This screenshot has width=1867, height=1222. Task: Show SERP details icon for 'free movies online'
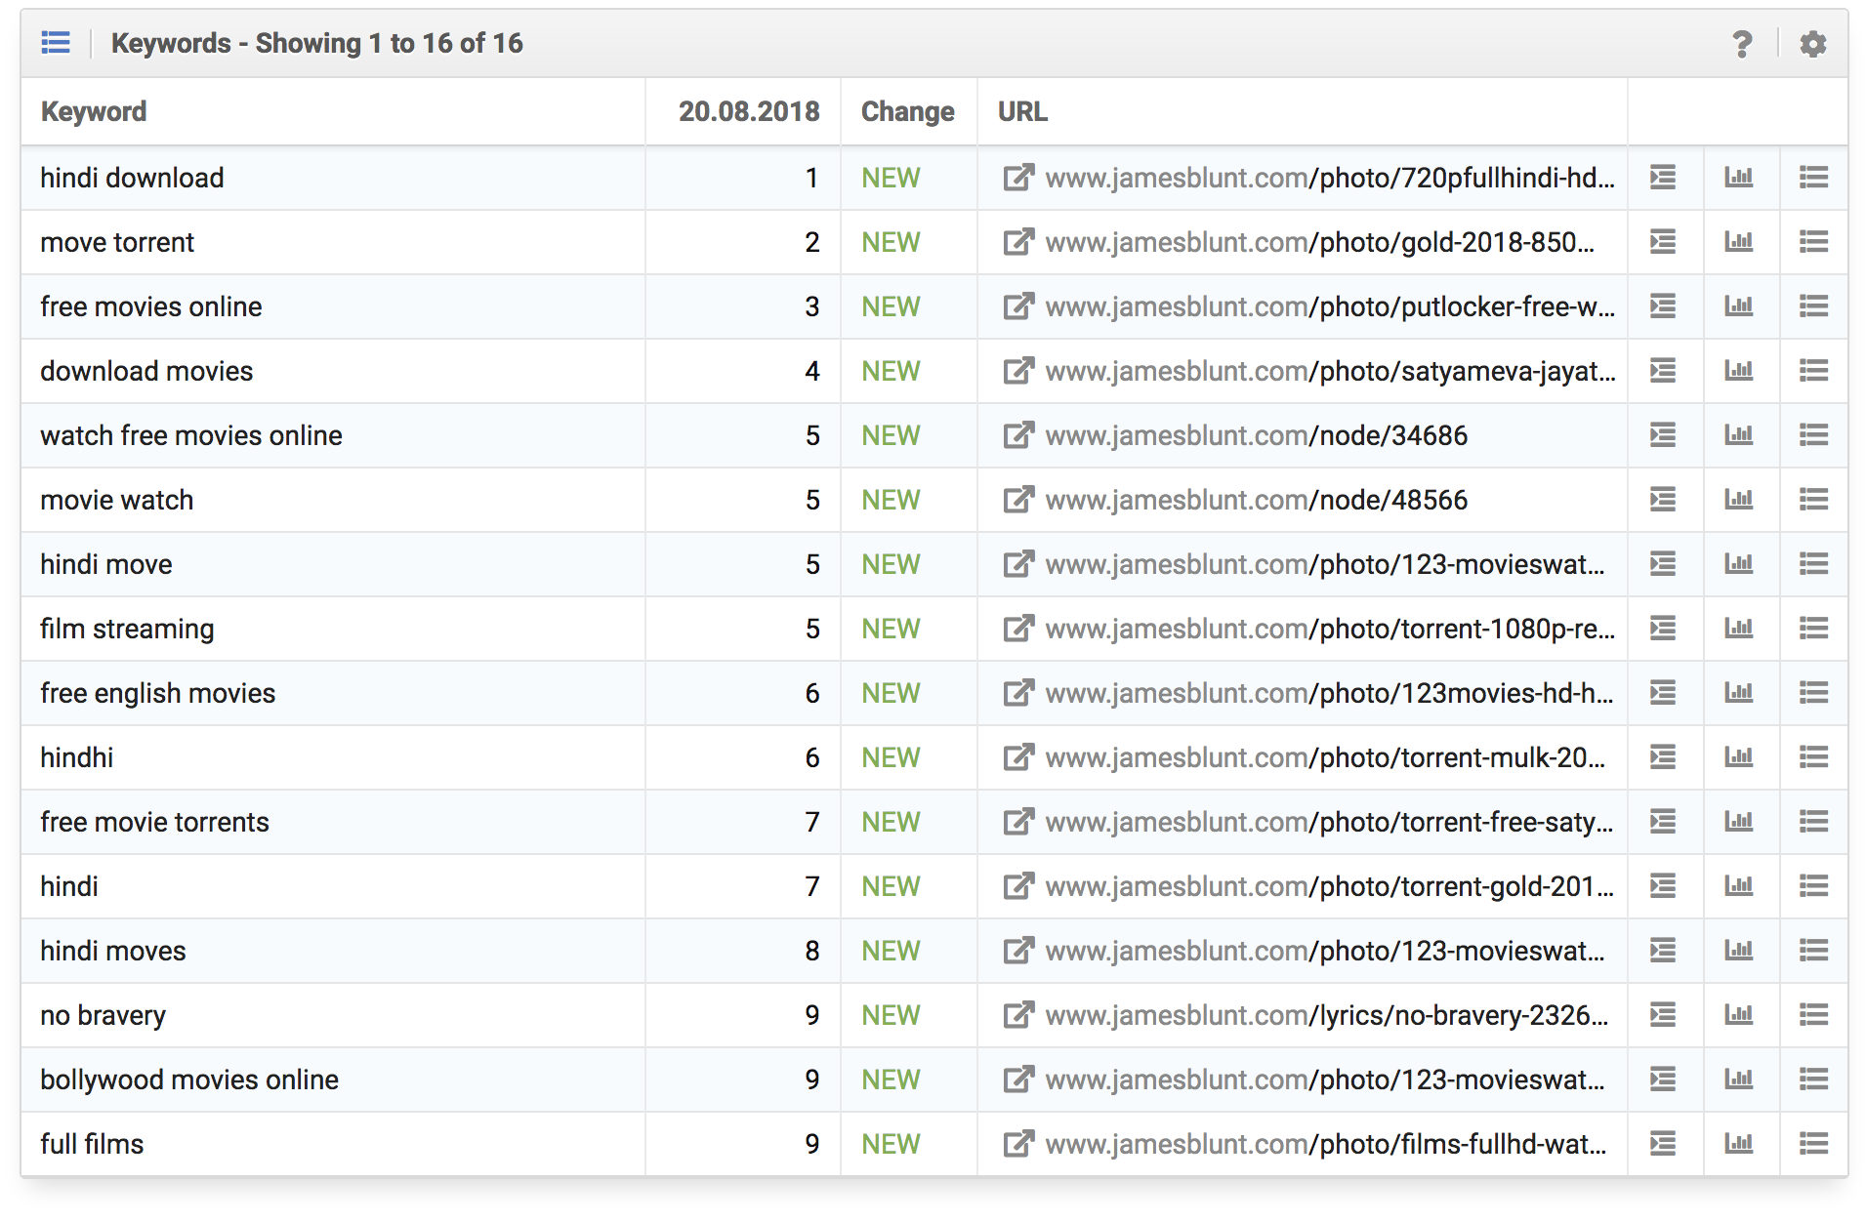coord(1663,306)
